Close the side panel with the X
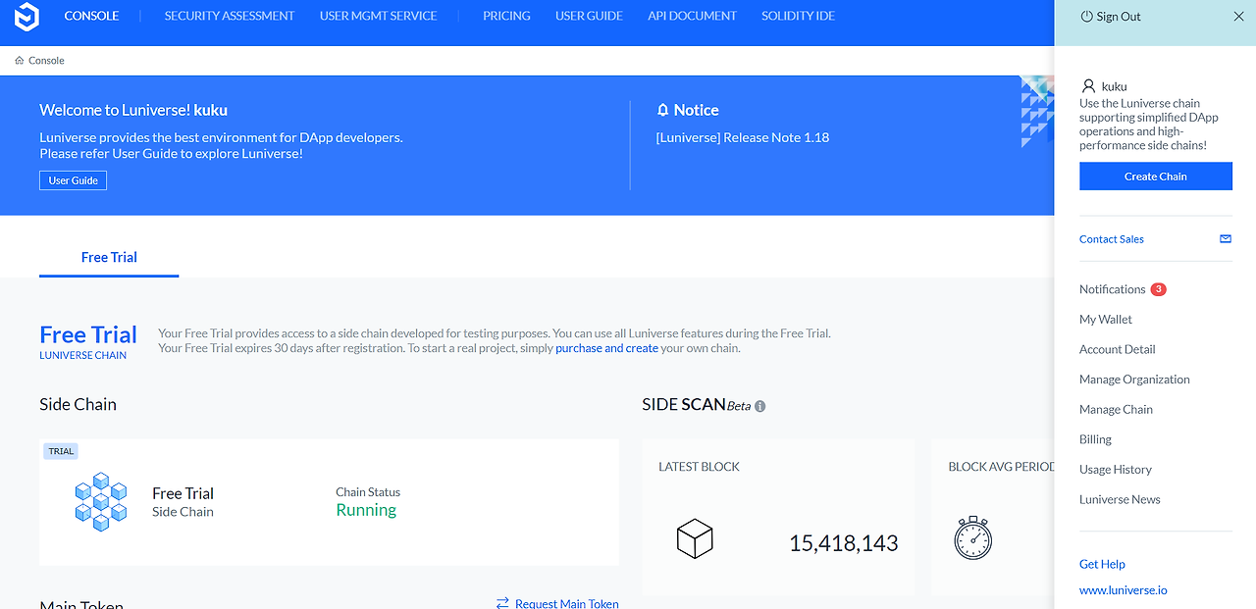1256x609 pixels. click(x=1238, y=17)
